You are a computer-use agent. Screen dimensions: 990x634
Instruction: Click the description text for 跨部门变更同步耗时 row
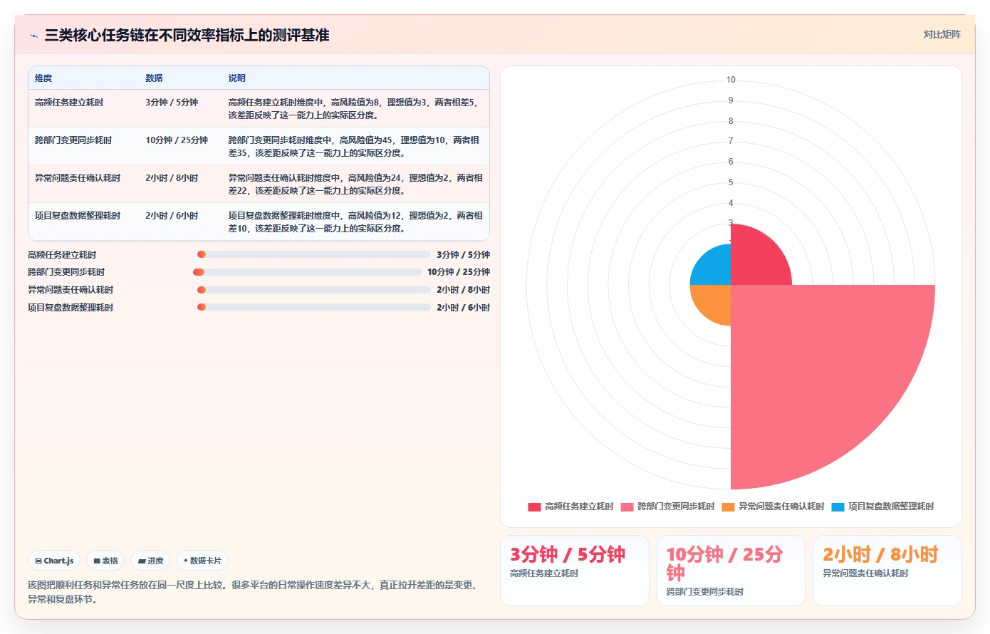354,147
